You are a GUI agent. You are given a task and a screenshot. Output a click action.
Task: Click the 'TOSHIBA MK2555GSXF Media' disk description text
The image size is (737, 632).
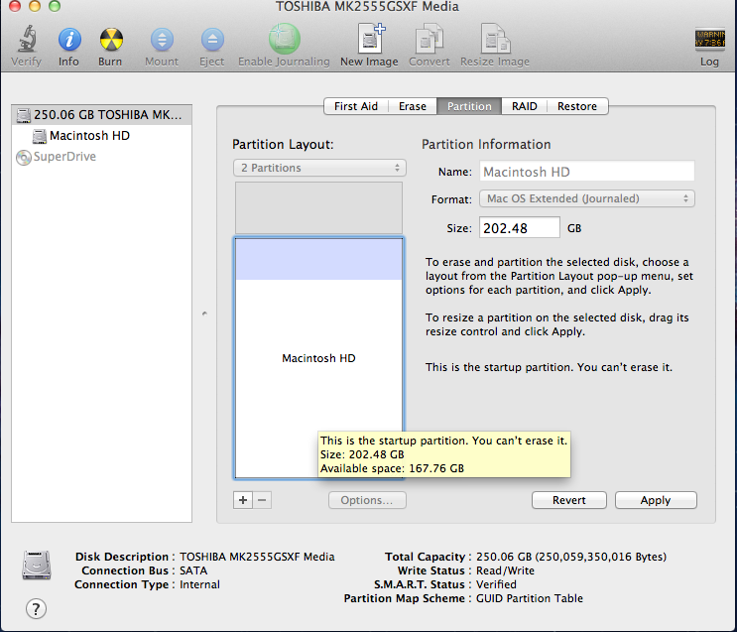point(257,557)
